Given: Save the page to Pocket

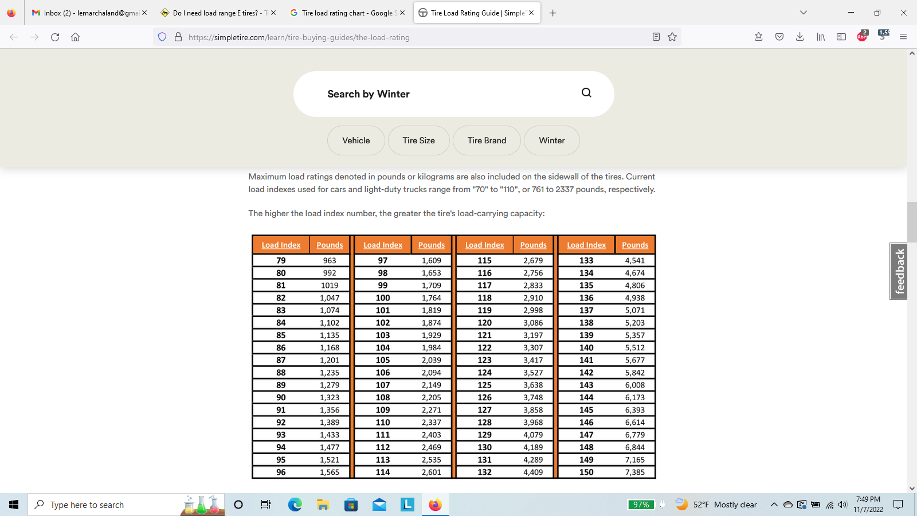Looking at the screenshot, I should click(x=779, y=37).
